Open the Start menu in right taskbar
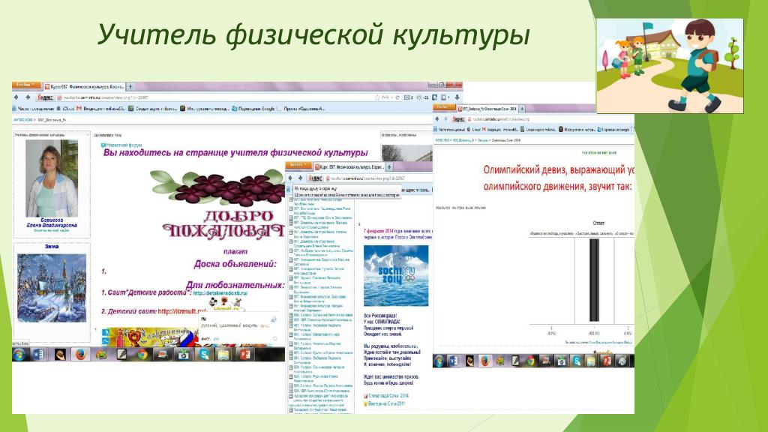768x432 pixels. (439, 361)
